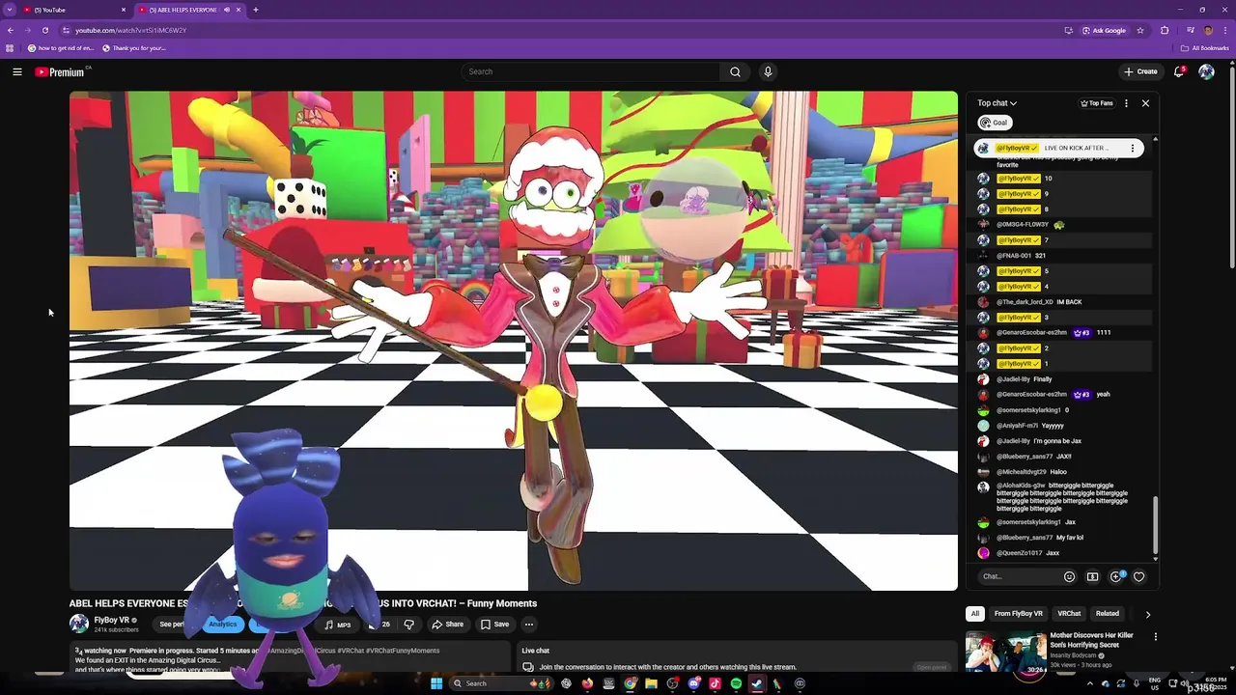Open the browser extensions puzzle icon
This screenshot has width=1236, height=695.
point(1165,30)
